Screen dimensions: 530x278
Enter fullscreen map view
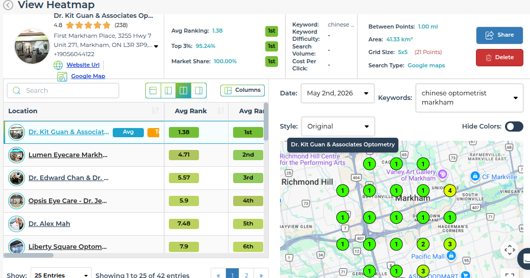click(510, 274)
